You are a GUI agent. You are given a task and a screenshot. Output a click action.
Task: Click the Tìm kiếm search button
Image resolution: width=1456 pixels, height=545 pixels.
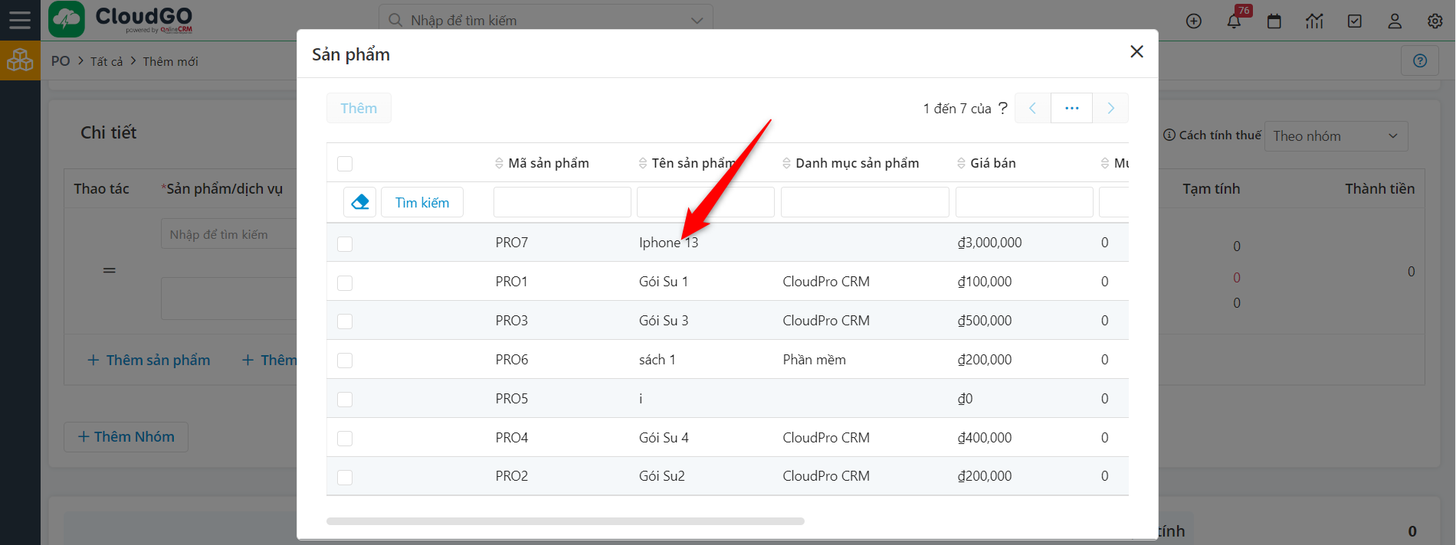[421, 202]
